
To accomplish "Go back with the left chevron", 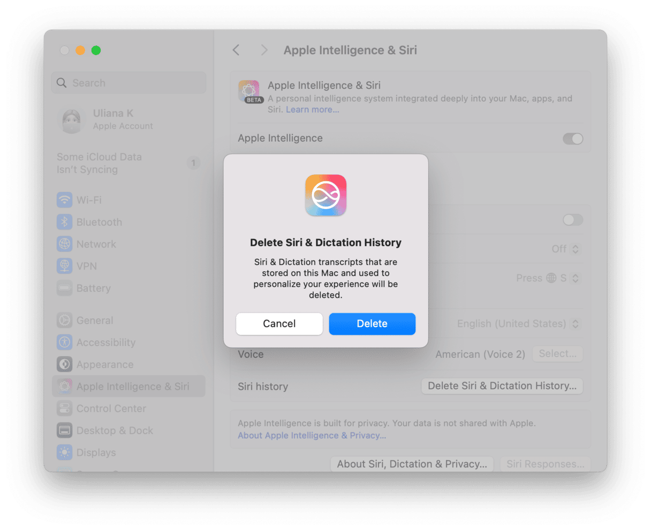I will (x=236, y=50).
